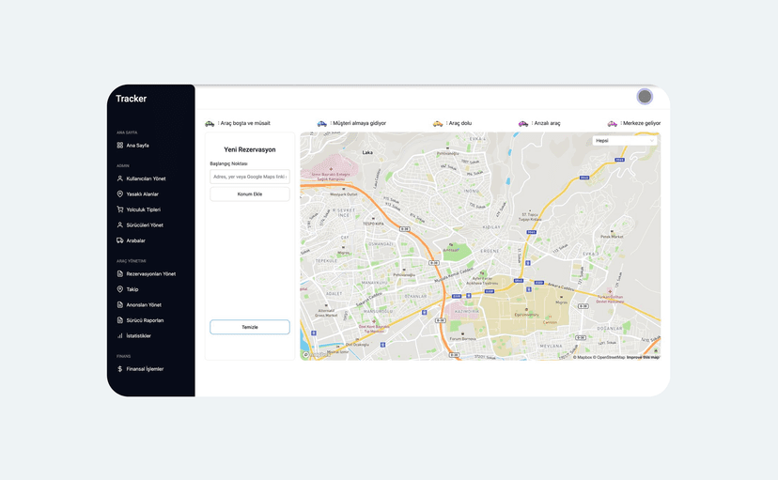
Task: Click the blue 'Müşteri almaya gidiyor' car icon
Action: 322,123
